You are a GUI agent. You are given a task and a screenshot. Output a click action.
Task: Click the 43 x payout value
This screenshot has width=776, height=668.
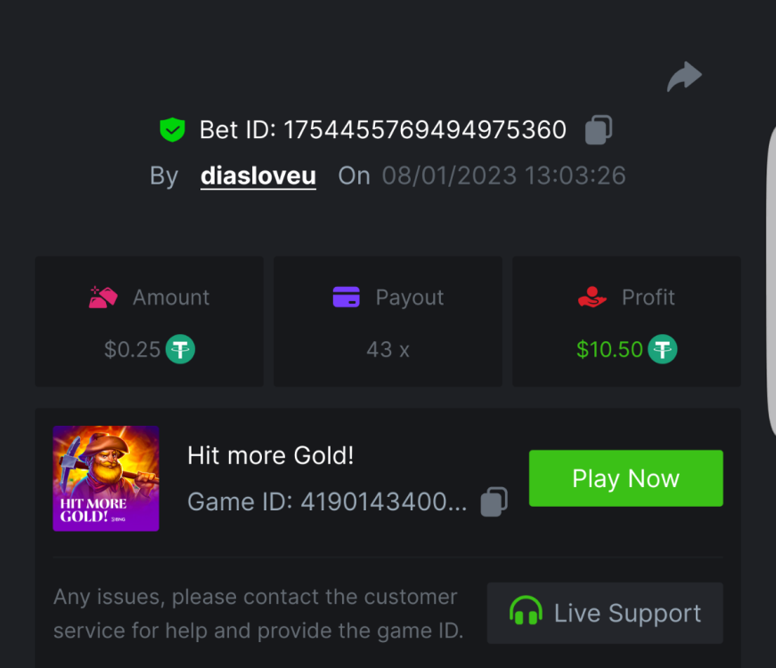click(x=388, y=349)
